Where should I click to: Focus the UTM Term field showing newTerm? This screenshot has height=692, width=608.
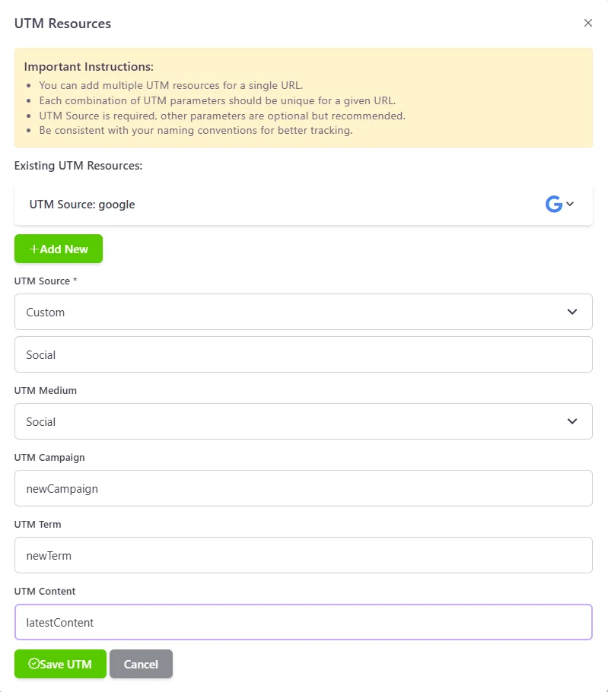pyautogui.click(x=304, y=555)
